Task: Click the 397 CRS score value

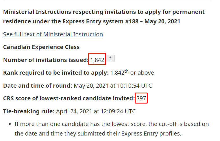Action: click(x=141, y=98)
